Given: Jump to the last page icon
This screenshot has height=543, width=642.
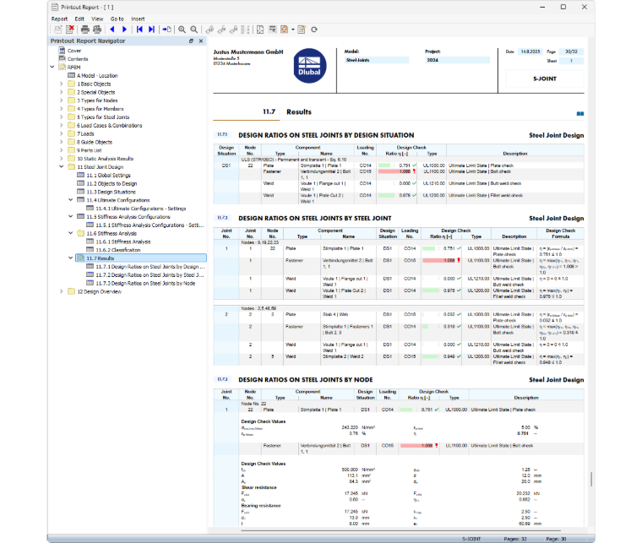Looking at the screenshot, I should pyautogui.click(x=151, y=30).
